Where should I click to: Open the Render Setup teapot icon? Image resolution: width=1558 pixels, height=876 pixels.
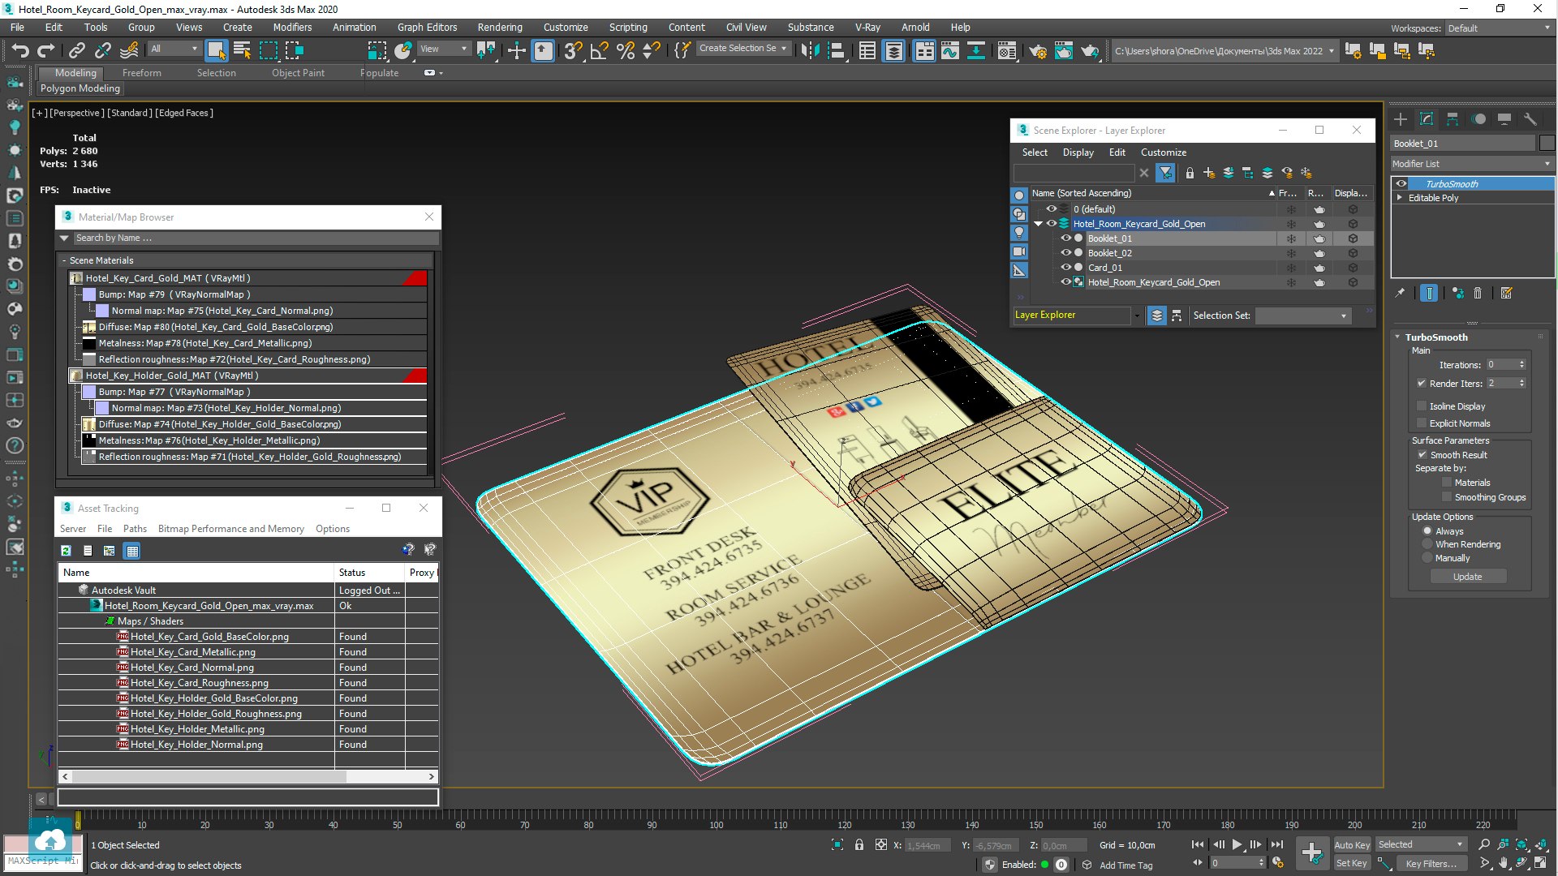pos(1038,51)
